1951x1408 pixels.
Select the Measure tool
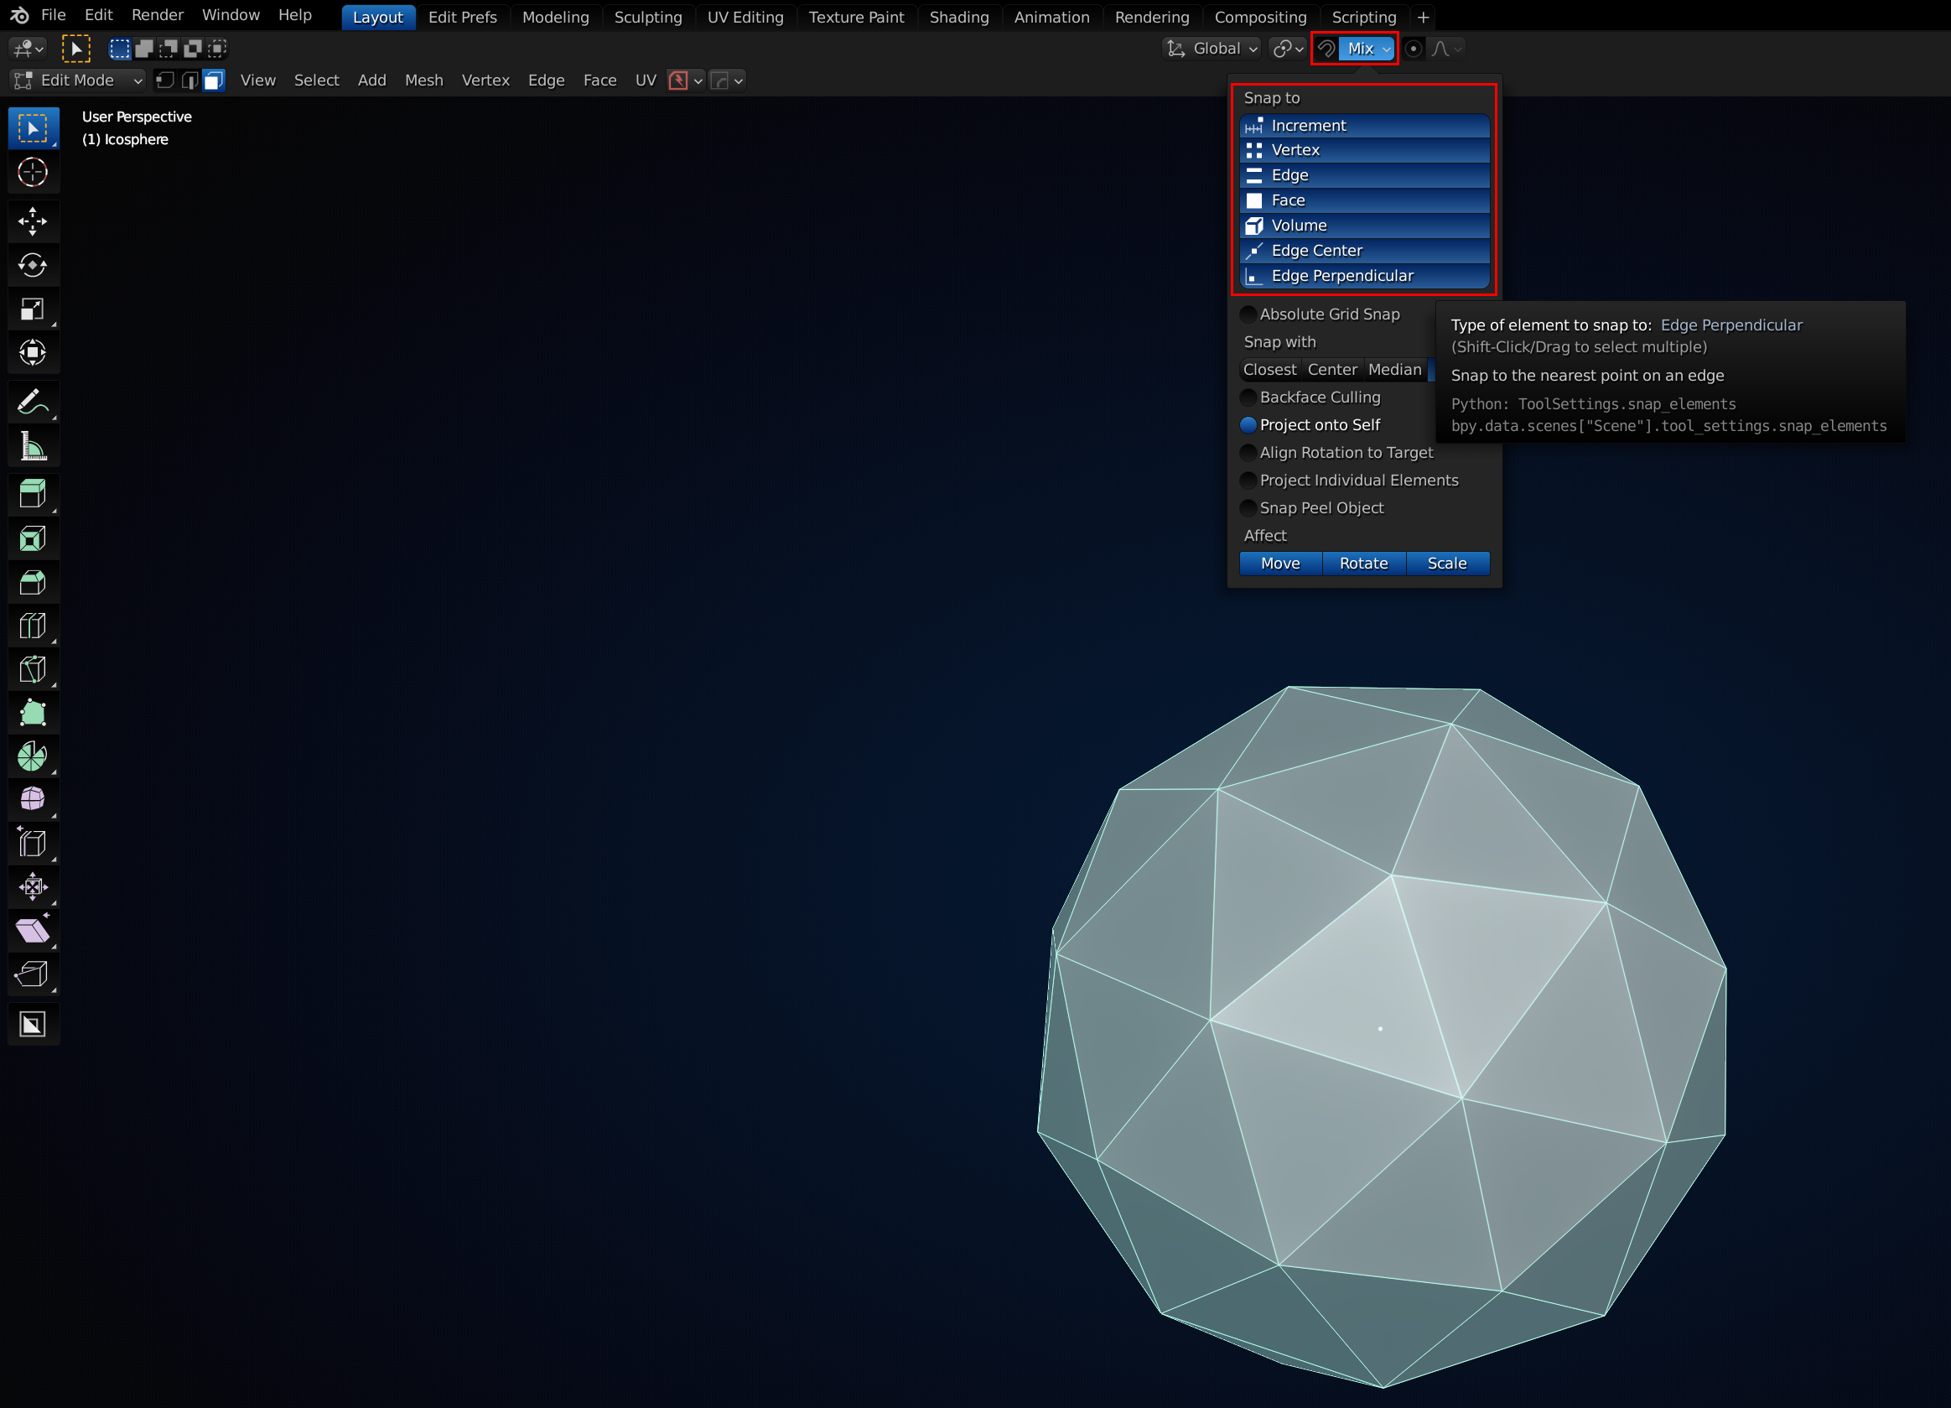click(33, 447)
